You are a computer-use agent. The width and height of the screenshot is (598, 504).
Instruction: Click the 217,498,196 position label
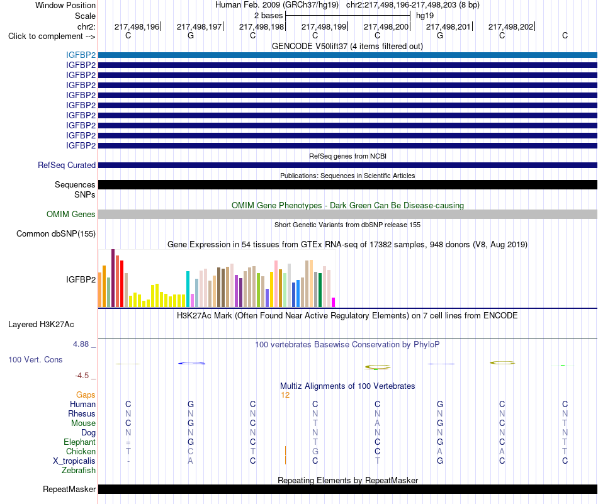point(137,26)
